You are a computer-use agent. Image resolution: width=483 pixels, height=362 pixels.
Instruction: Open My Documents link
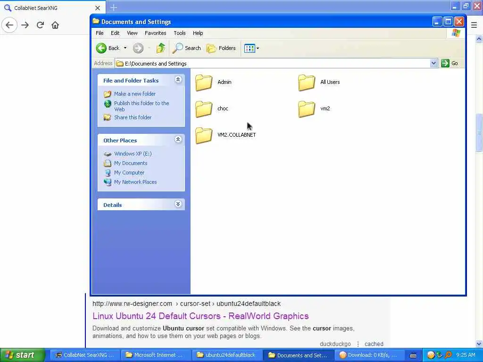(x=131, y=163)
